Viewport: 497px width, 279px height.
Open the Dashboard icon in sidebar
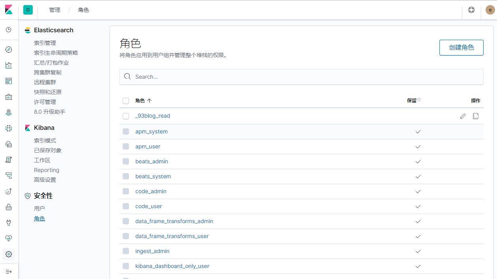click(x=9, y=81)
